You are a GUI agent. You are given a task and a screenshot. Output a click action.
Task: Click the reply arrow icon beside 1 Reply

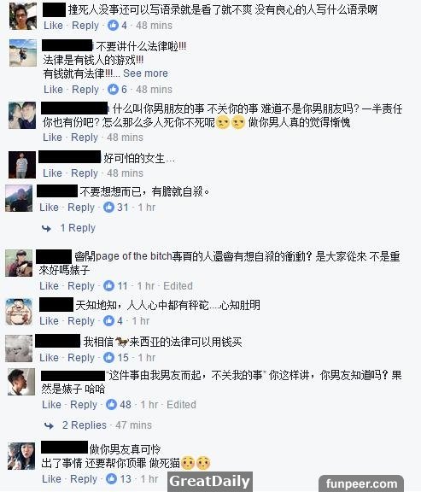click(46, 228)
